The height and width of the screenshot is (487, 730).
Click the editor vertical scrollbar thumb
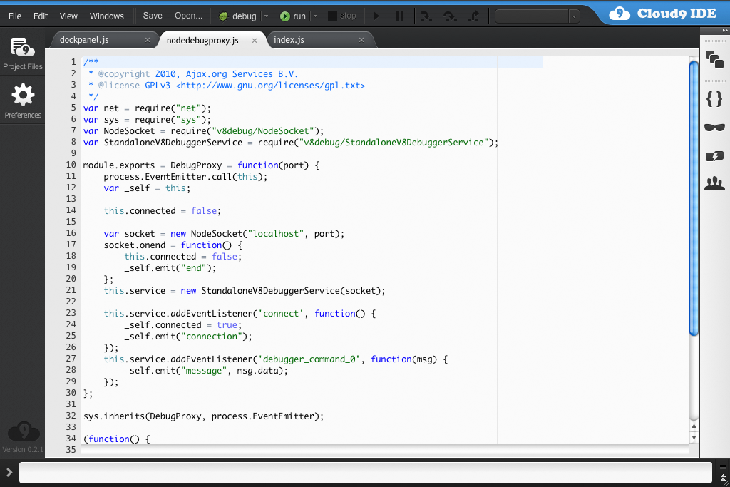coord(694,198)
